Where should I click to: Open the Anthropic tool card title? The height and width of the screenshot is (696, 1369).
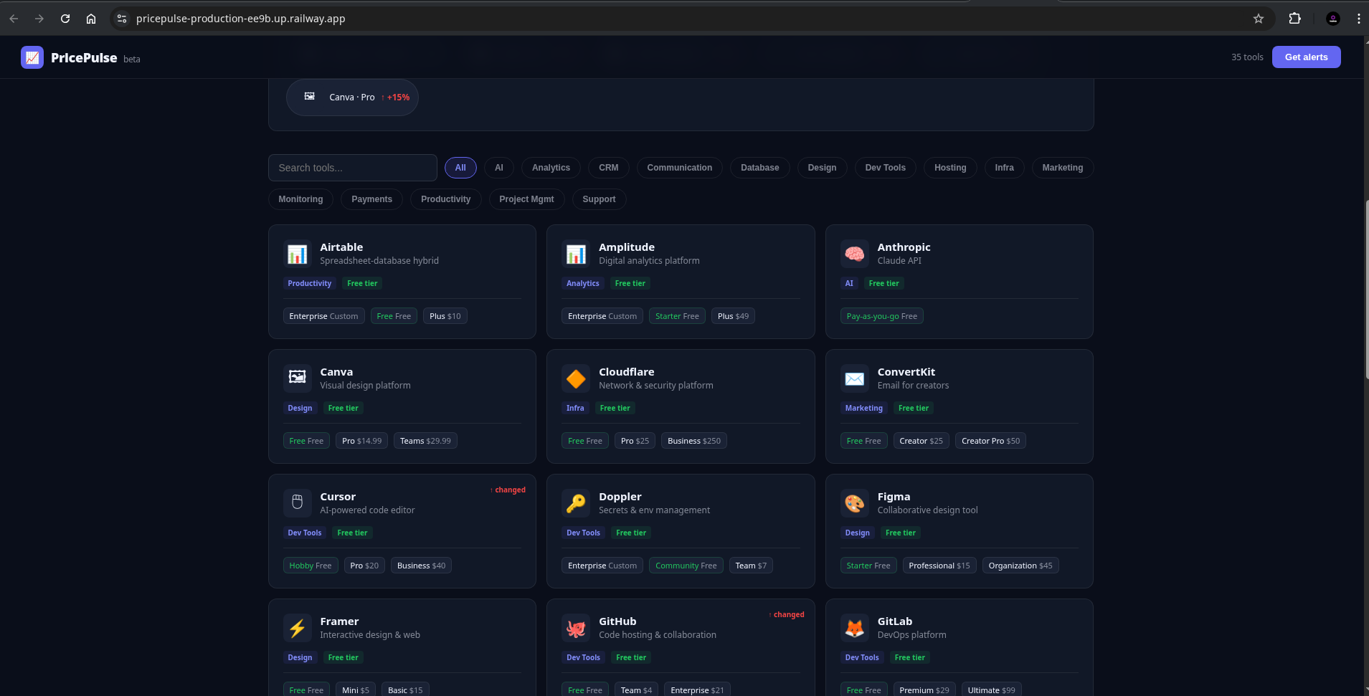tap(904, 247)
